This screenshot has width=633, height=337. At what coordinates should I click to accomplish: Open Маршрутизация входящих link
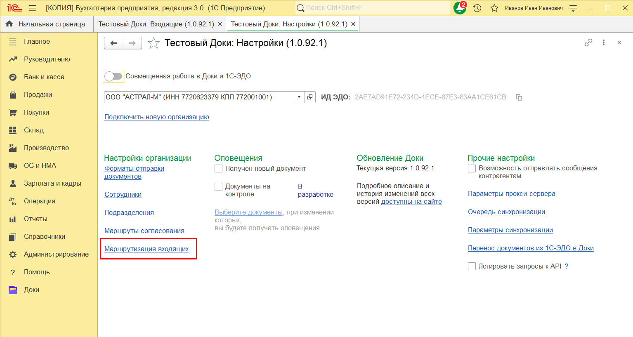tap(146, 249)
